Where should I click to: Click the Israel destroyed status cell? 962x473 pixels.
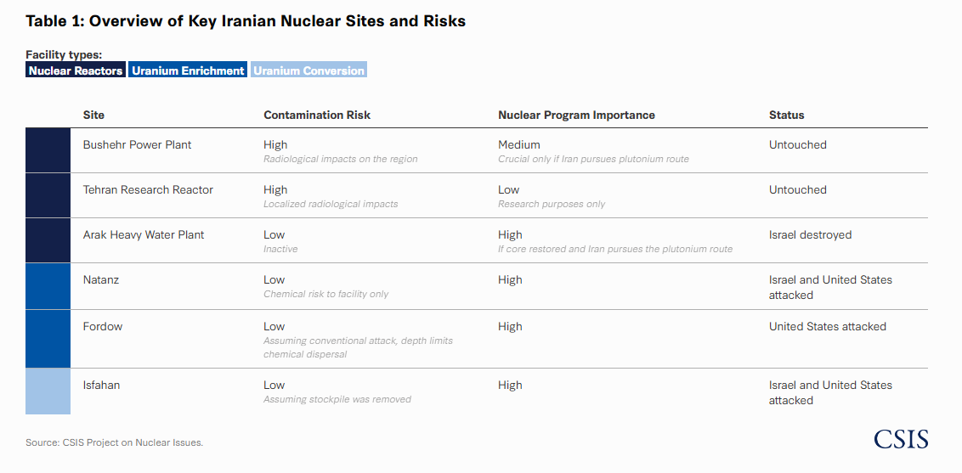pos(810,234)
